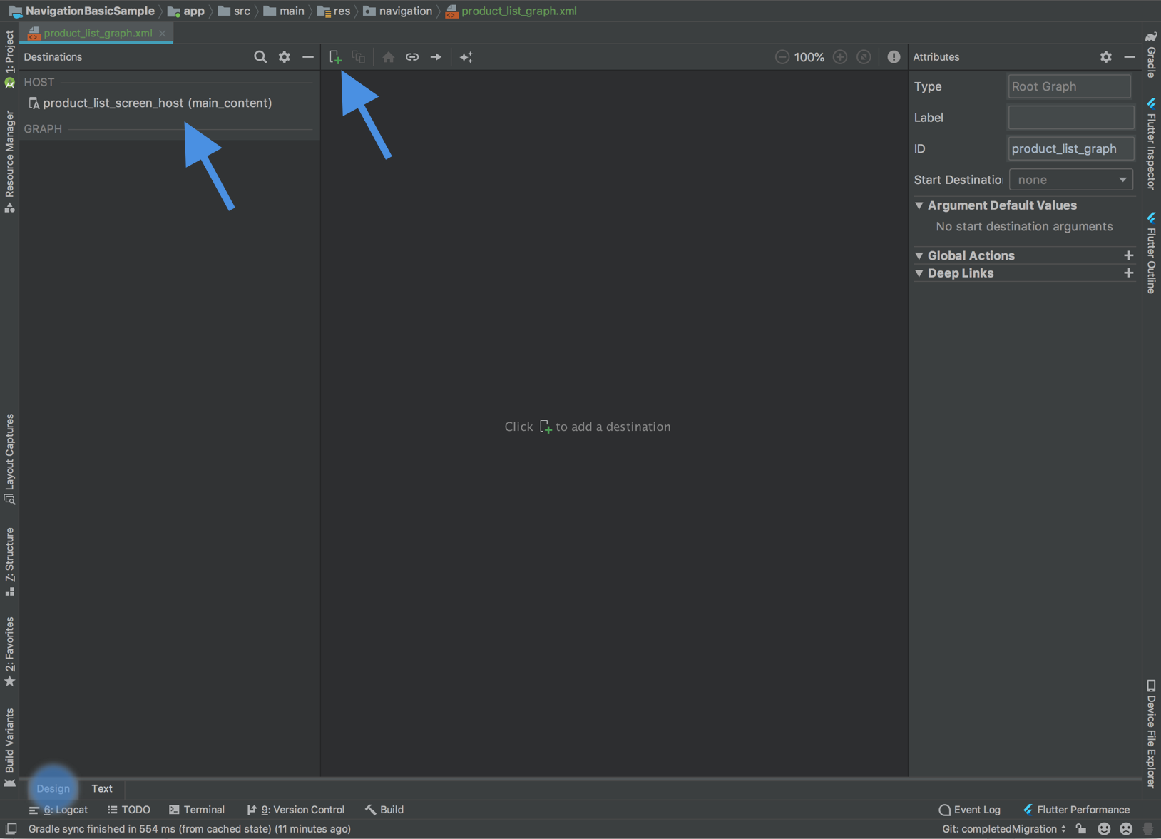Screen dimensions: 1161x839
Task: Switch to the Text editor tab
Action: [102, 788]
